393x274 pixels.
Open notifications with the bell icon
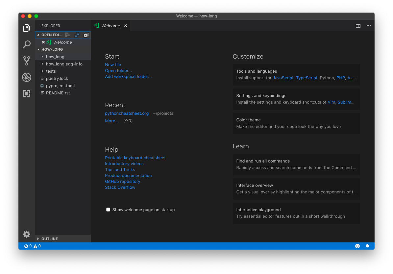(x=367, y=246)
